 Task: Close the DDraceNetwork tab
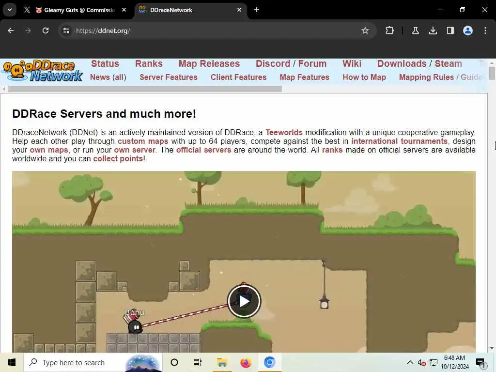pos(239,10)
